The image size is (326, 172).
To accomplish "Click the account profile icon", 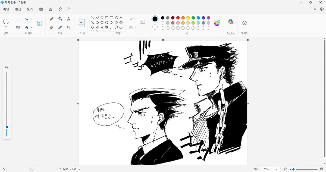I will tap(315, 9).
